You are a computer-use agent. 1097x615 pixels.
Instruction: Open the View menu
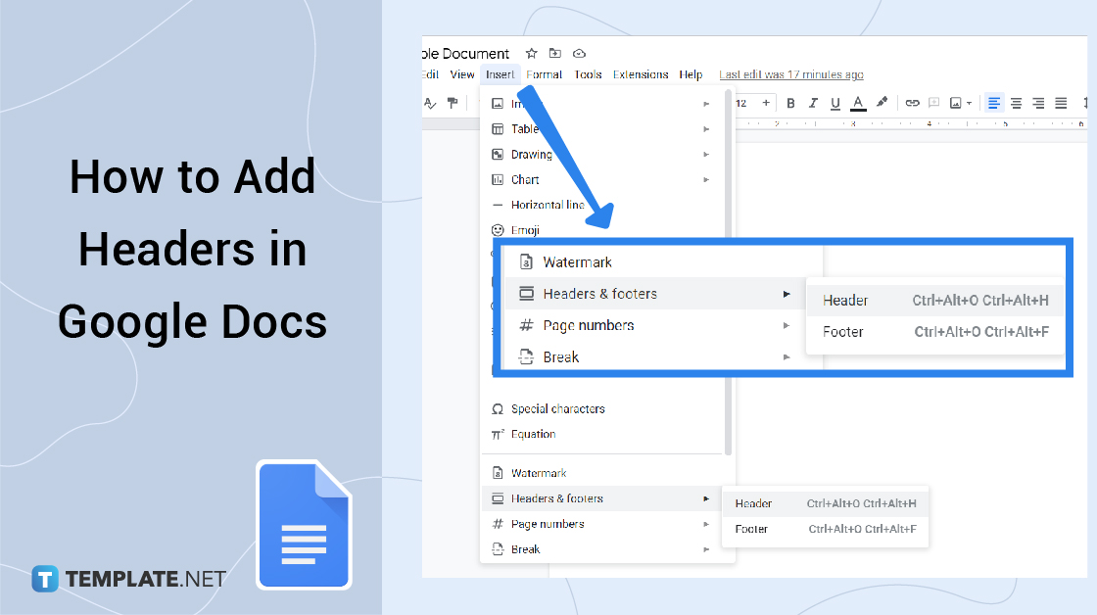point(461,74)
